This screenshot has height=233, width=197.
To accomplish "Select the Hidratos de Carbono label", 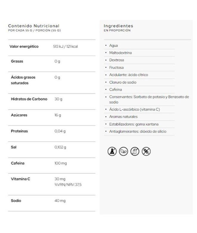I will click(x=29, y=99).
